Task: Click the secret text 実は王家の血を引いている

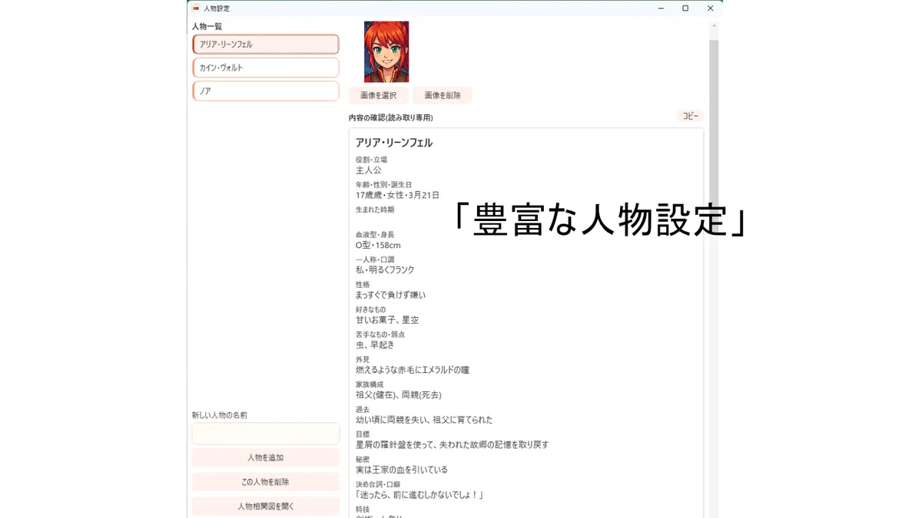Action: pyautogui.click(x=401, y=470)
